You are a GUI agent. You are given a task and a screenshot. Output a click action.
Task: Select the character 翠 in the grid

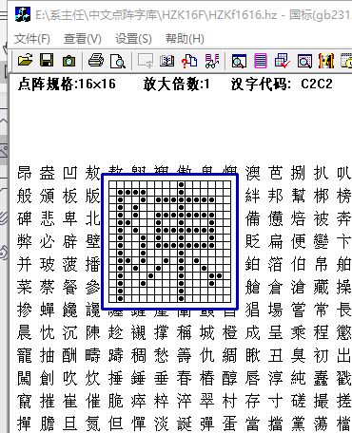click(207, 401)
